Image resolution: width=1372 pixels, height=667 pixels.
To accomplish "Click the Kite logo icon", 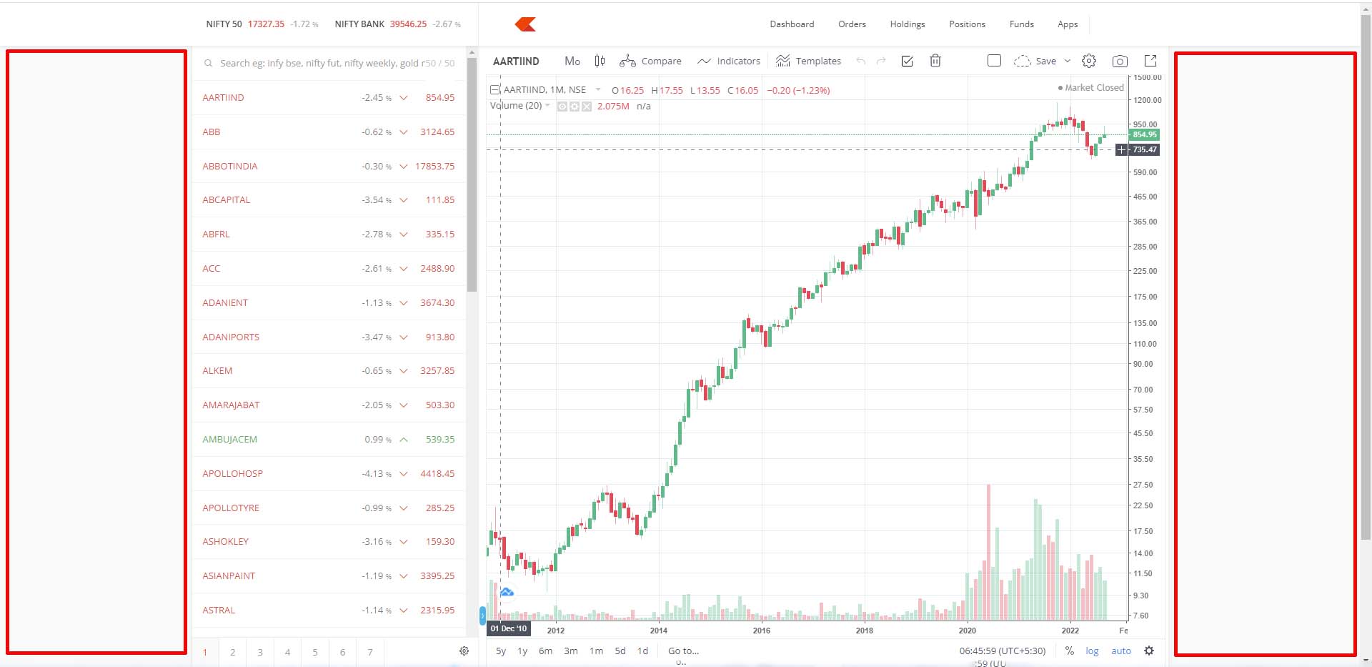I will pyautogui.click(x=525, y=24).
